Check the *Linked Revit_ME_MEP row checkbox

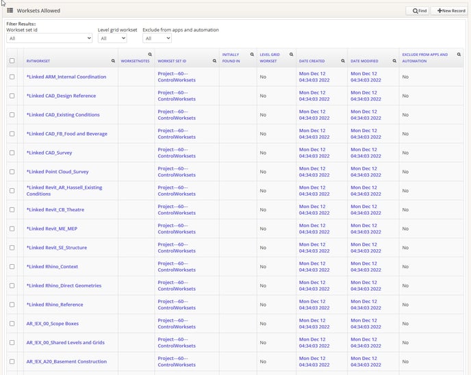pyautogui.click(x=12, y=229)
